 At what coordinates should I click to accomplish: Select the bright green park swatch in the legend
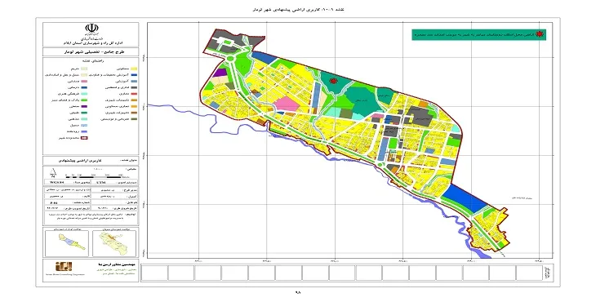click(84, 100)
